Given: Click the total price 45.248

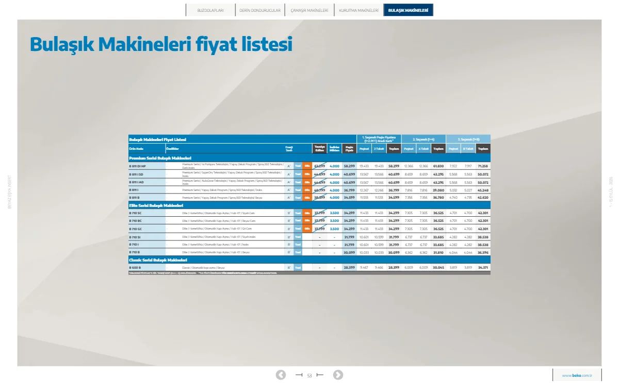Looking at the screenshot, I should pos(483,189).
